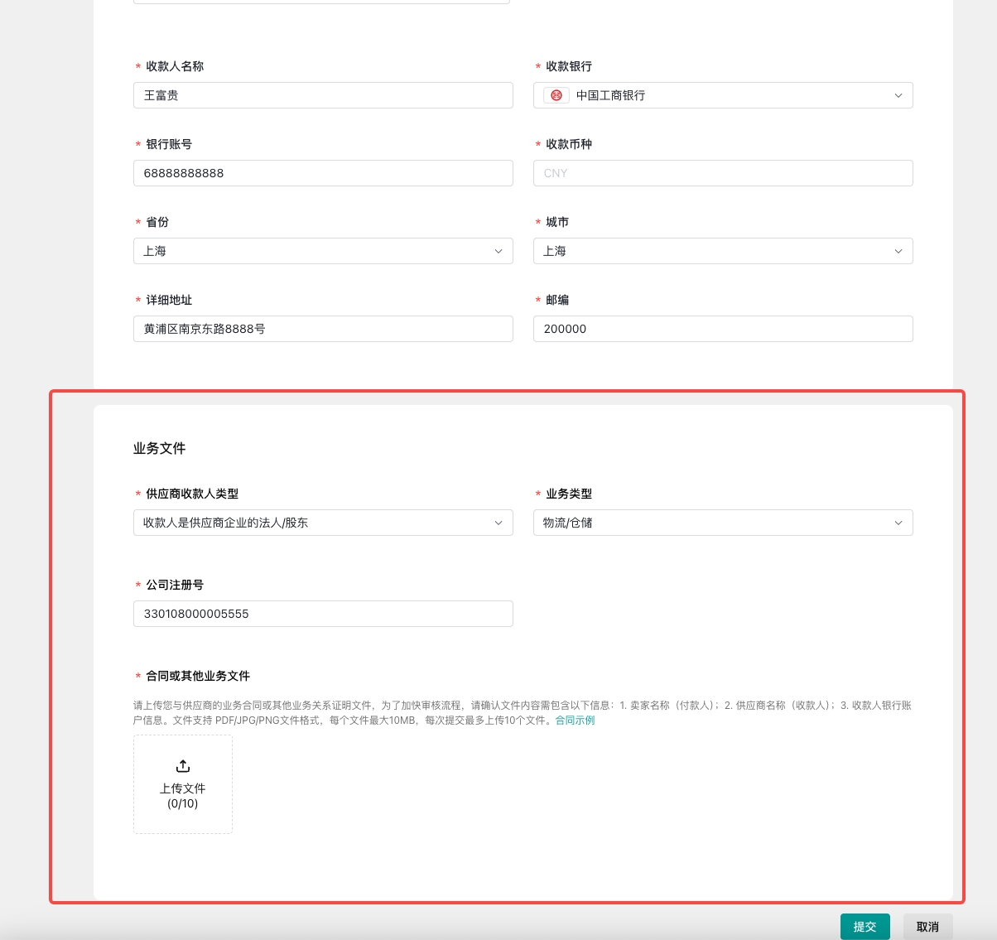Image resolution: width=997 pixels, height=940 pixels.
Task: Click the chevron arrow in 收款银行 field
Action: 898,95
